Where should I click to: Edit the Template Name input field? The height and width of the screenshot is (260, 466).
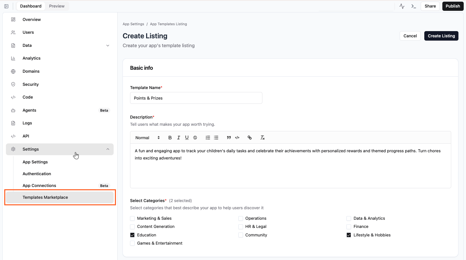pyautogui.click(x=196, y=98)
